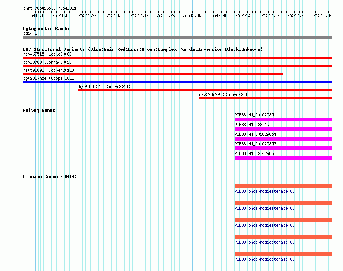
Task: Click the red bar under dgv9888n54
Action: [205, 90]
